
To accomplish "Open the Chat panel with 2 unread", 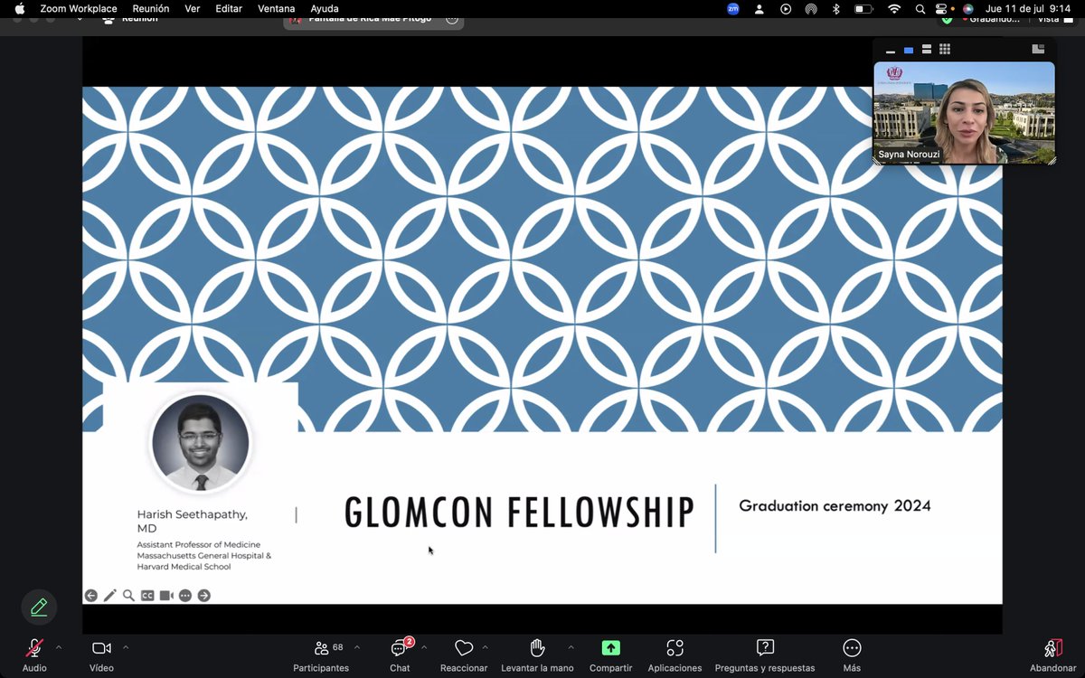I will tap(400, 654).
